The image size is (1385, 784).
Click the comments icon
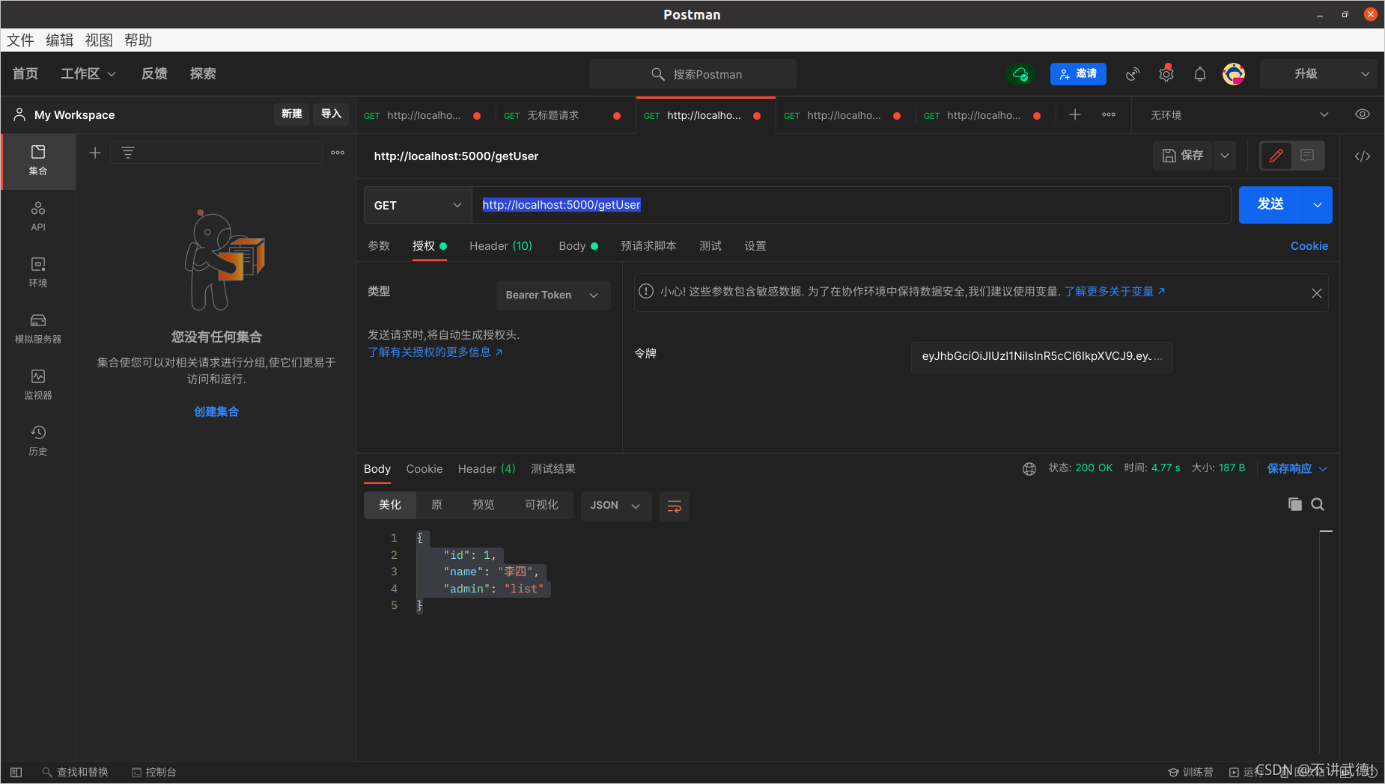click(1307, 156)
